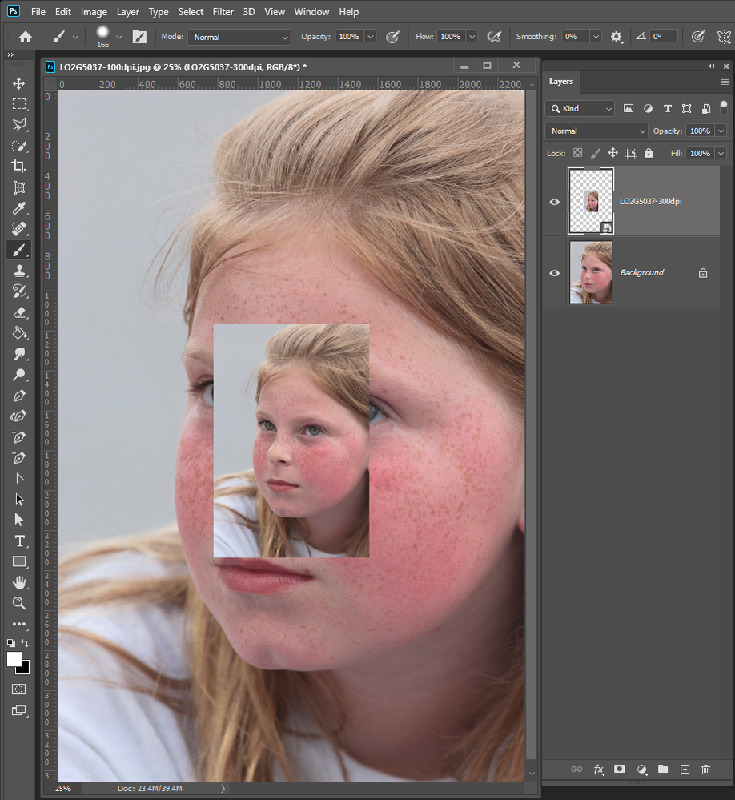Select the History Brush tool
Image resolution: width=735 pixels, height=800 pixels.
point(19,291)
